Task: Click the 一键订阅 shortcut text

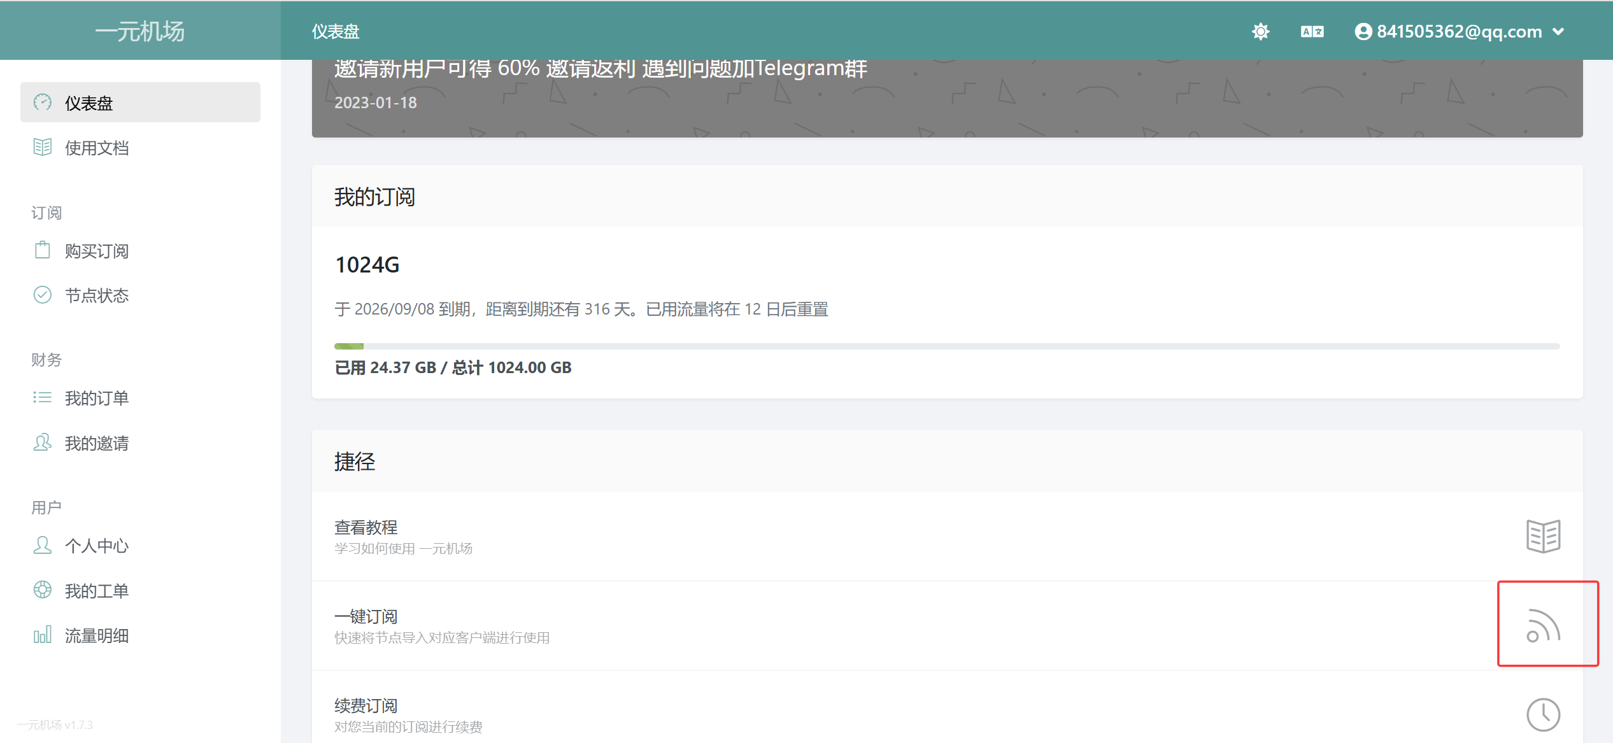Action: (366, 617)
